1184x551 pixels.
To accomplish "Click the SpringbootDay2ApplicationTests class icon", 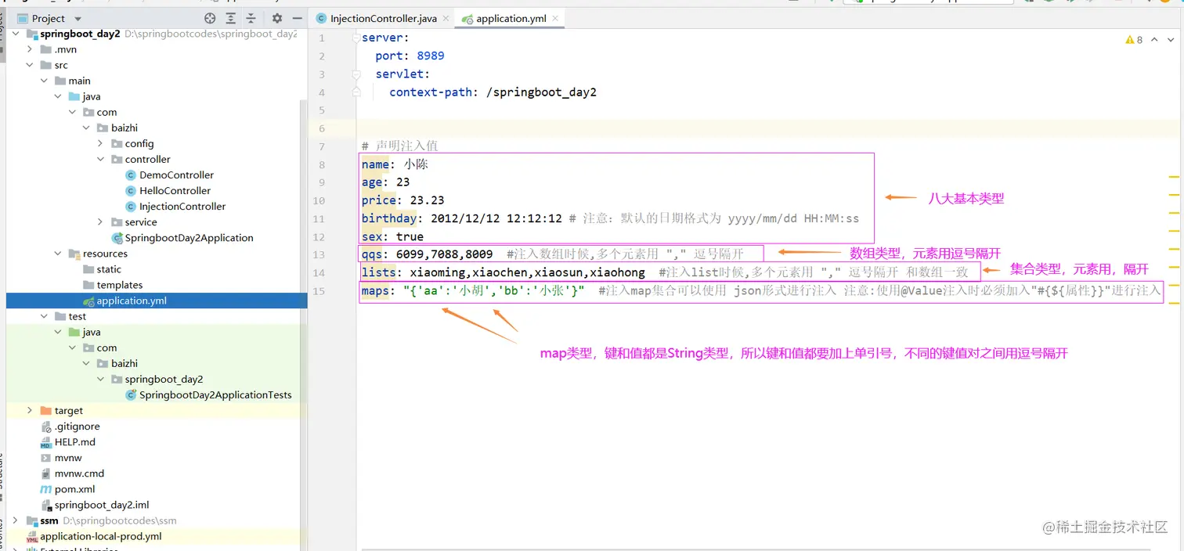I will pos(131,394).
